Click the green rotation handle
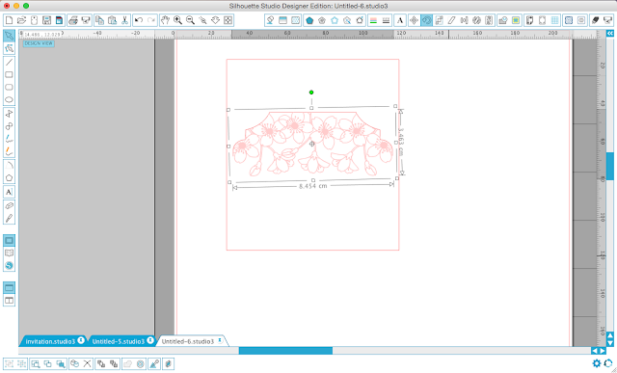 pos(311,93)
